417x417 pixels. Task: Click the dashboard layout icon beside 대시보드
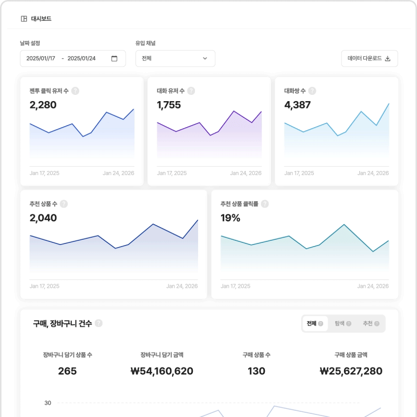coord(24,19)
